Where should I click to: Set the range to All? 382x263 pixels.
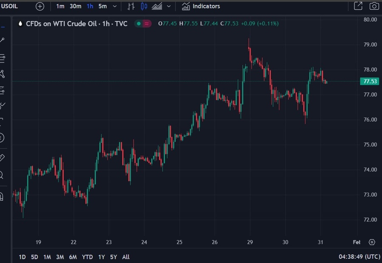pos(126,257)
